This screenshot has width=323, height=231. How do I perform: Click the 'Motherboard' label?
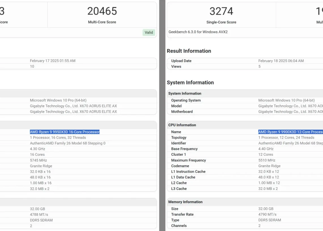click(x=182, y=112)
